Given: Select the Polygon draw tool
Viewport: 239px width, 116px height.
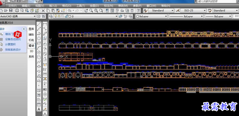Looking at the screenshot, I should pos(39,38).
